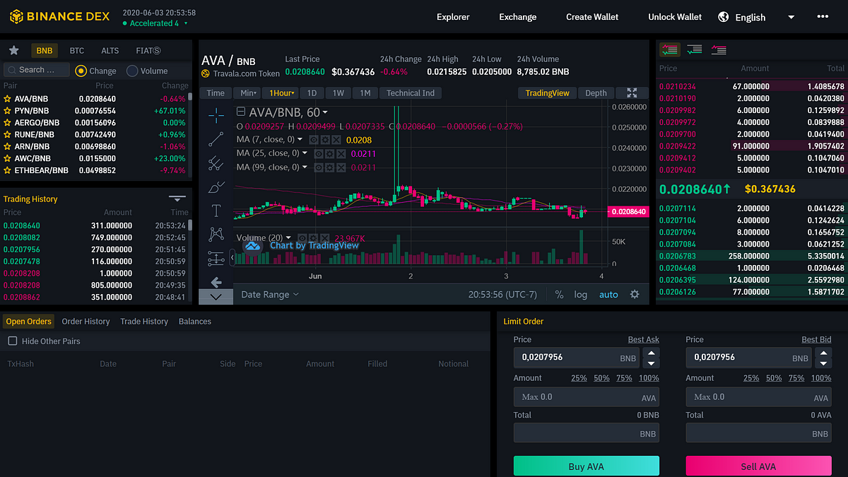Switch chart to Depth view

[x=596, y=93]
